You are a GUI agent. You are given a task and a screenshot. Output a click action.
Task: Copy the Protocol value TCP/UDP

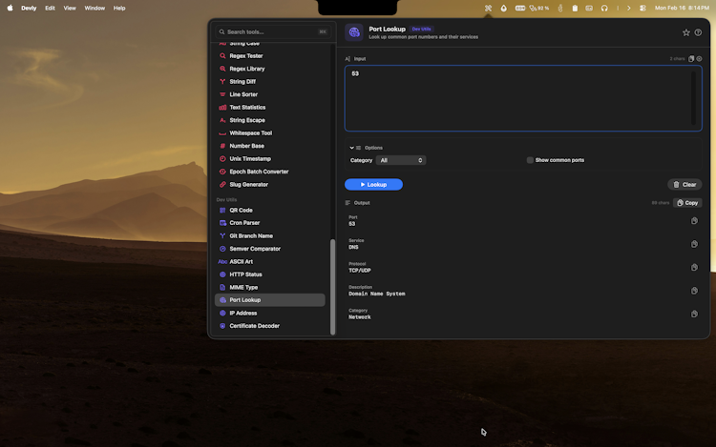tap(694, 267)
